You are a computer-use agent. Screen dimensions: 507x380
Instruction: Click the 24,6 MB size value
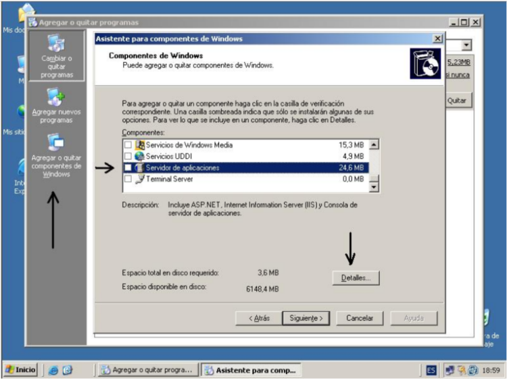pos(351,167)
